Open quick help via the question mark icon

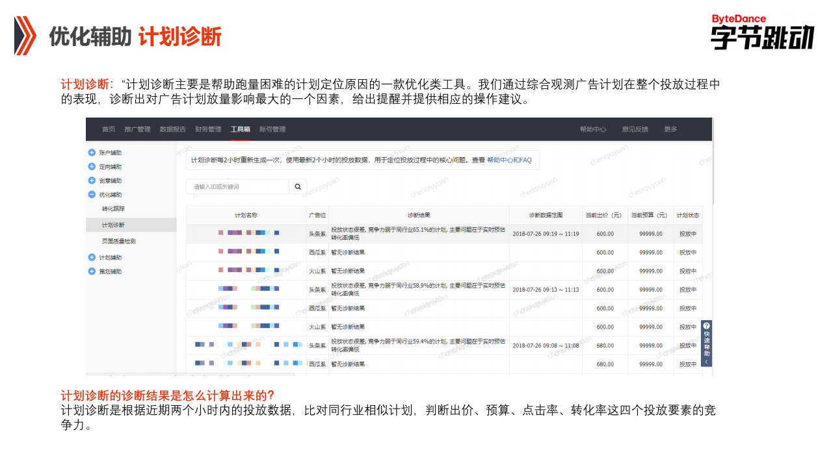(x=706, y=325)
